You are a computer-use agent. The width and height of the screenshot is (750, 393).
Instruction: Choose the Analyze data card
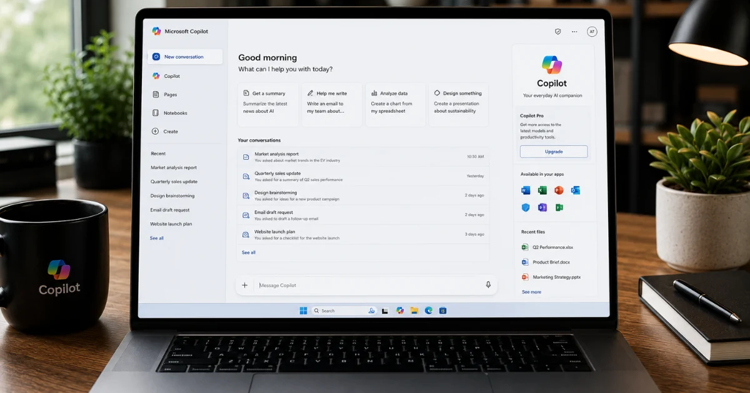point(396,105)
